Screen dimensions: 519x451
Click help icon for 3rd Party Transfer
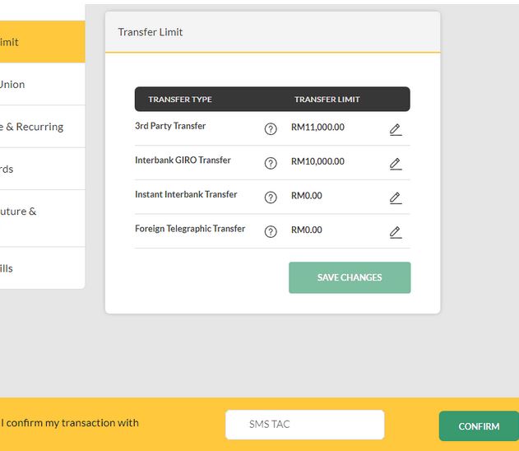[x=271, y=129]
